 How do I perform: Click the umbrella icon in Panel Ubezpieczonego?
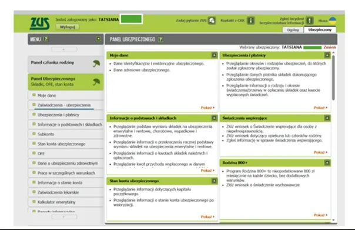pos(96,82)
